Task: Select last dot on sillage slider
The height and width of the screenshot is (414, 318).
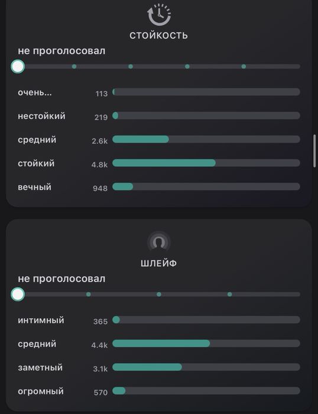Action: tap(229, 294)
